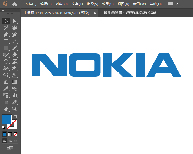The width and height of the screenshot is (193, 154).
Task: Select the Blend tool
Action: pyautogui.click(x=14, y=89)
